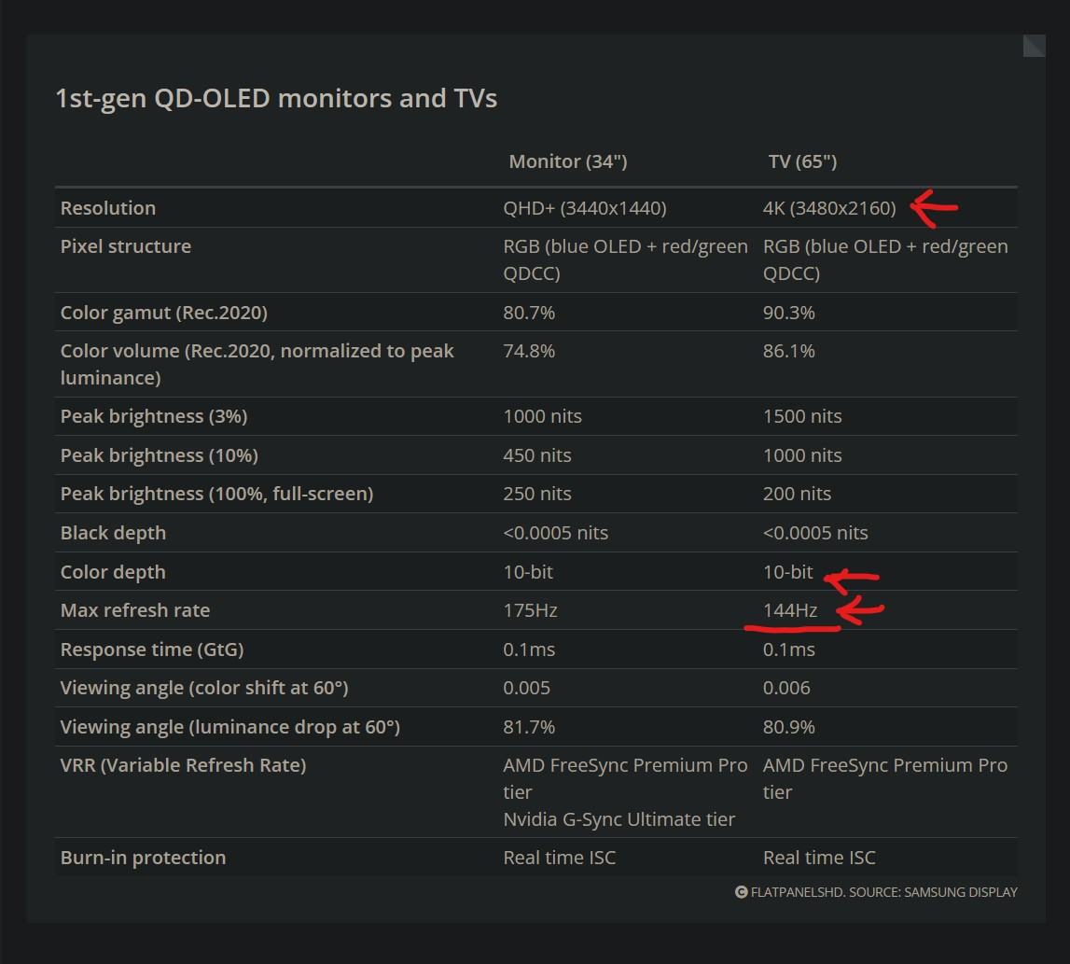1070x964 pixels.
Task: Click the red arrow beside 4K resolution
Action: pyautogui.click(x=934, y=208)
